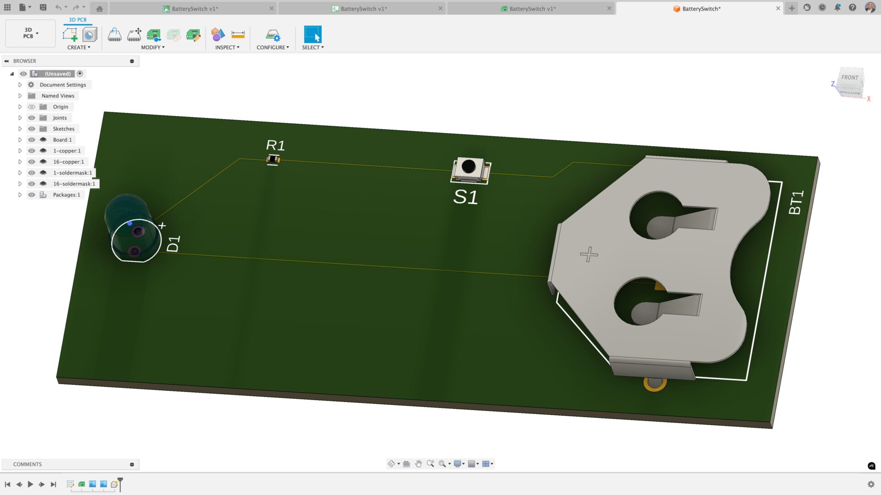This screenshot has height=495, width=881.
Task: Click the Zoom magnifier tool
Action: (430, 464)
